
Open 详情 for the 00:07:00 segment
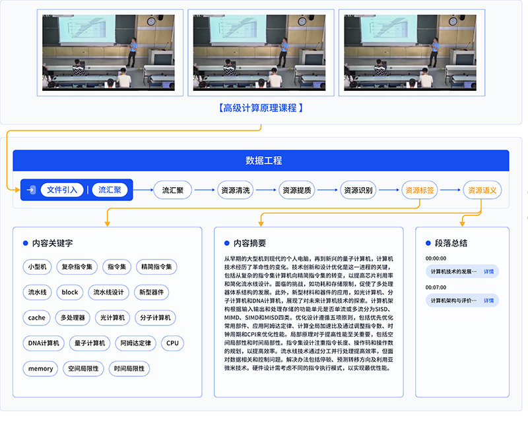[488, 300]
